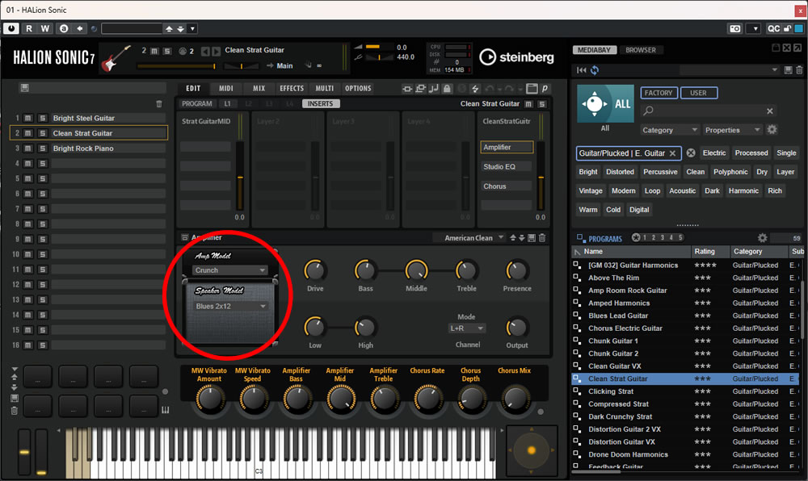
Task: Click the multi save disk icon above slot rack
Action: click(x=24, y=88)
